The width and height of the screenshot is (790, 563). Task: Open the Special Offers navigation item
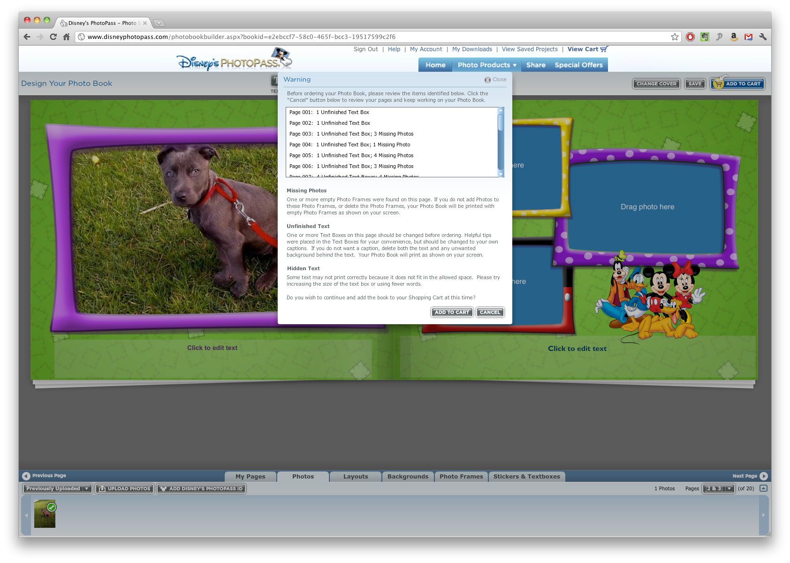(579, 65)
